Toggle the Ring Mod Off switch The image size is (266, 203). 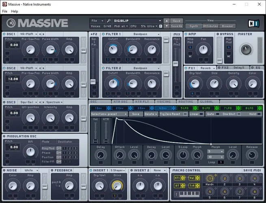[x=59, y=148]
